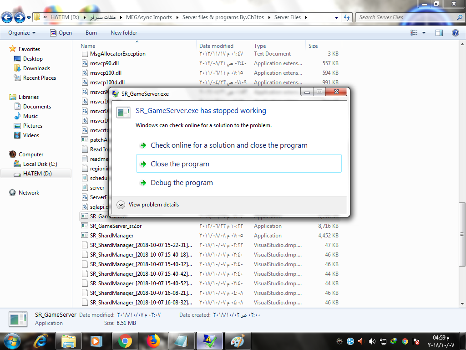The width and height of the screenshot is (466, 350).
Task: Click the refresh button beside the address bar
Action: (x=347, y=18)
